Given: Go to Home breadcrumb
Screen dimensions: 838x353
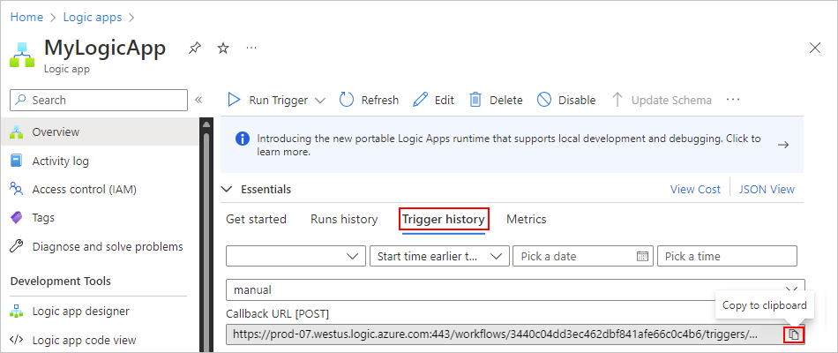Looking at the screenshot, I should tap(26, 17).
